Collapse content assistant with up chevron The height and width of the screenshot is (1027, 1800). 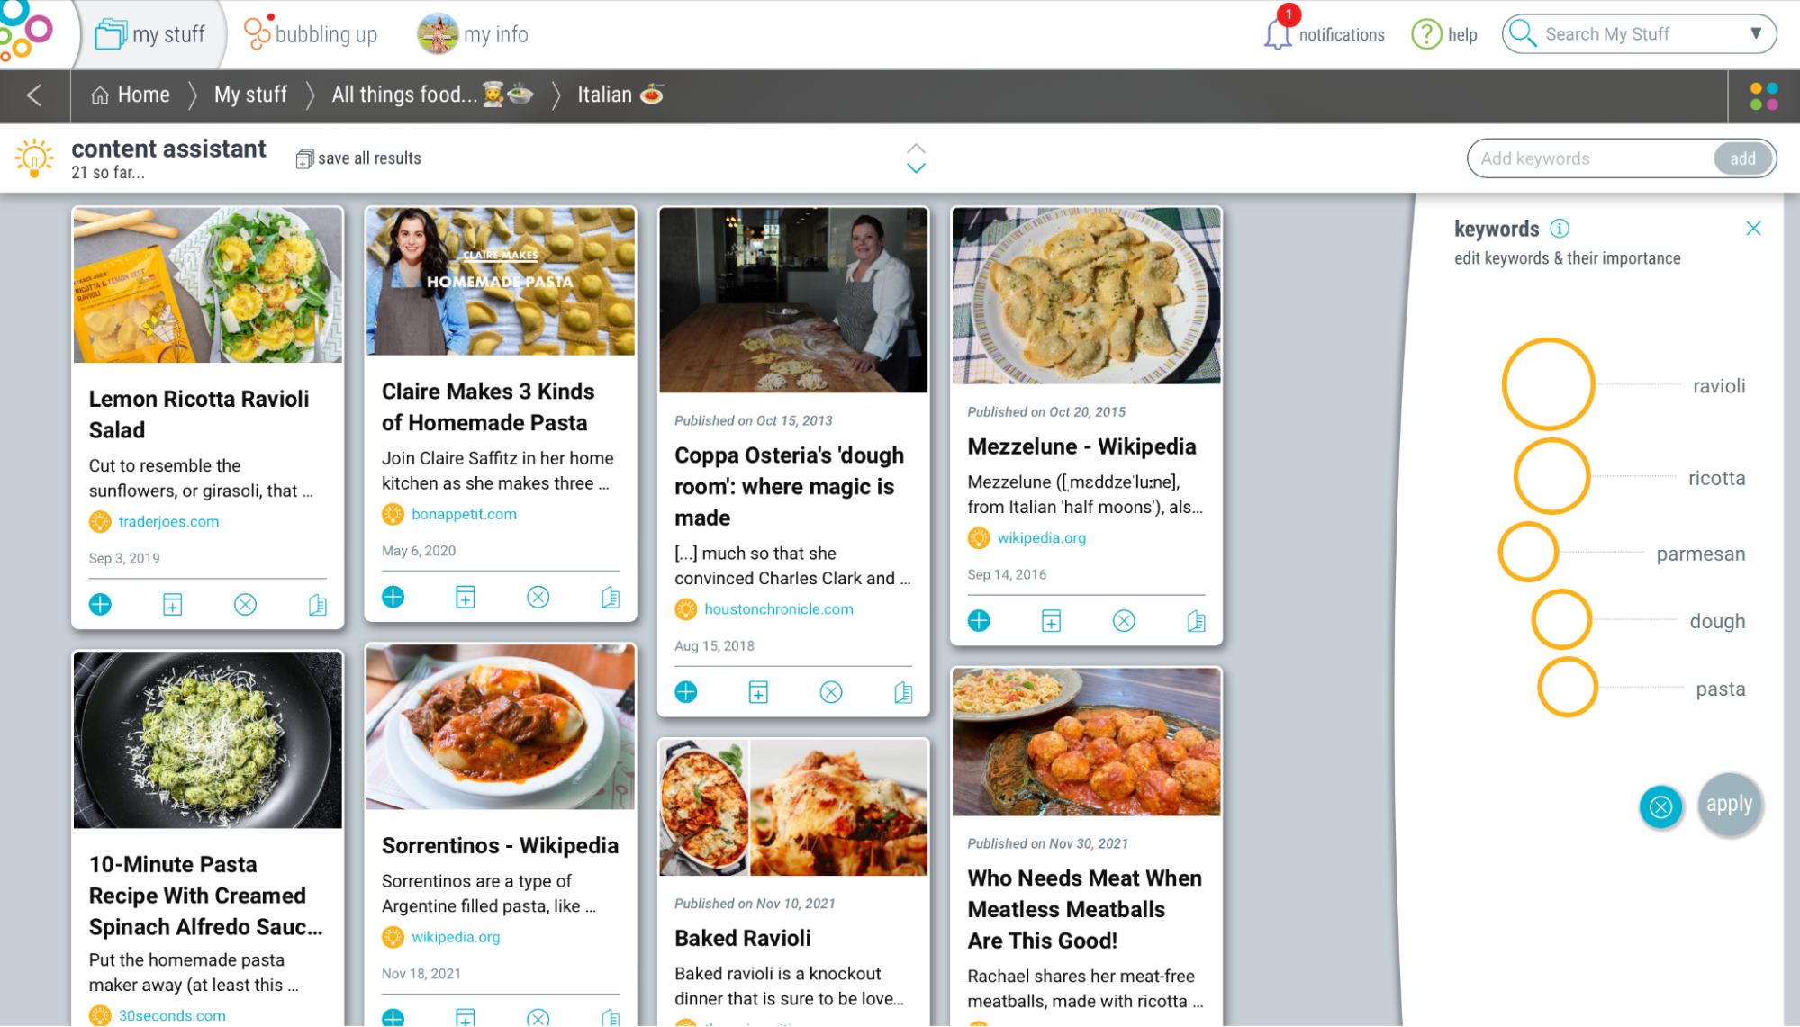click(x=916, y=149)
